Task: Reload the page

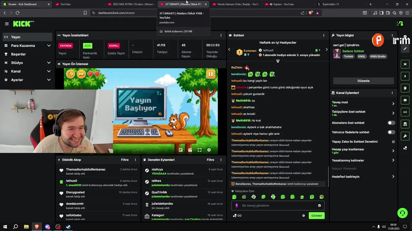Action: tap(17, 13)
